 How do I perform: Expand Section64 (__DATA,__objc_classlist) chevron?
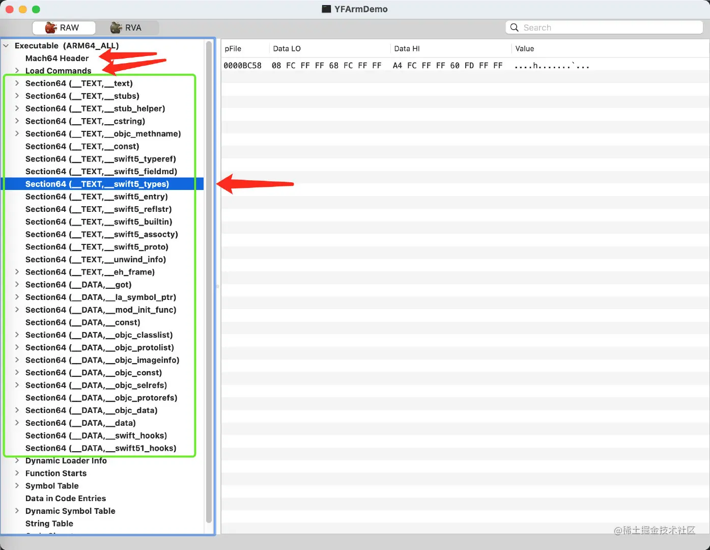[x=17, y=335]
